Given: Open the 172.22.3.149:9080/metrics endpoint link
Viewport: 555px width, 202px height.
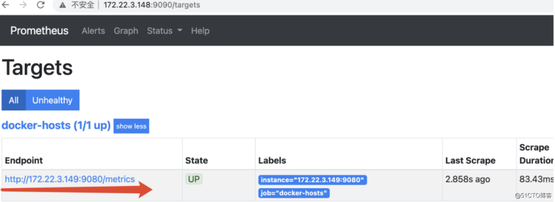Looking at the screenshot, I should (70, 179).
